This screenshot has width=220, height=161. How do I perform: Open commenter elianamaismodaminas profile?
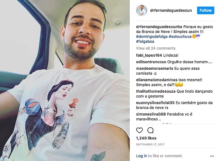157,80
